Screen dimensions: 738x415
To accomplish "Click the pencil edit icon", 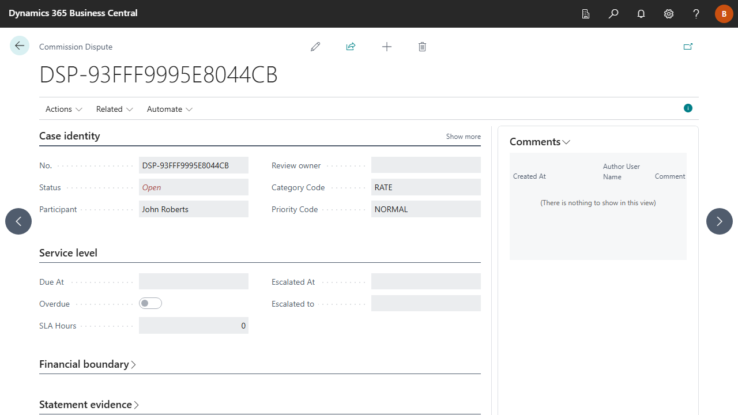I will tap(315, 47).
